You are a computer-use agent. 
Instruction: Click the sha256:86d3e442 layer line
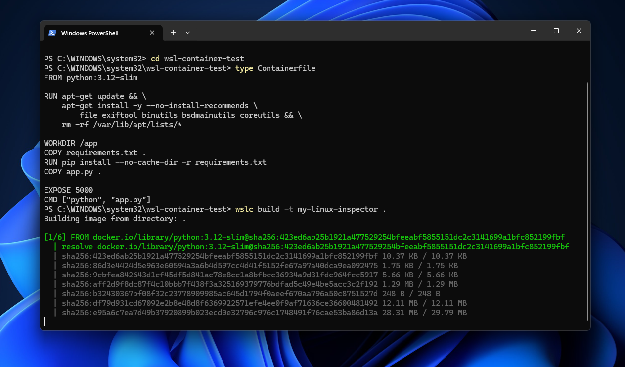coord(256,266)
